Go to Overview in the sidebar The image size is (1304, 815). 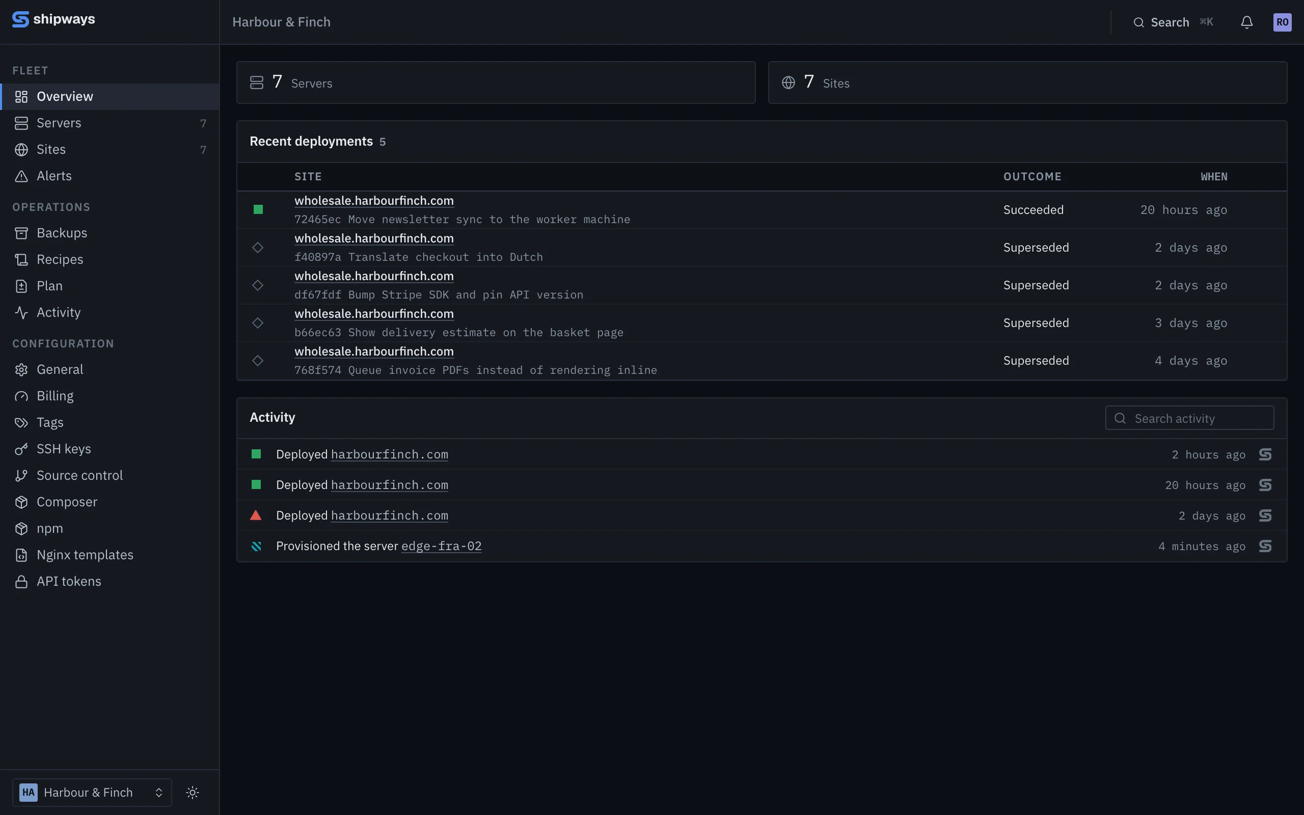[110, 96]
